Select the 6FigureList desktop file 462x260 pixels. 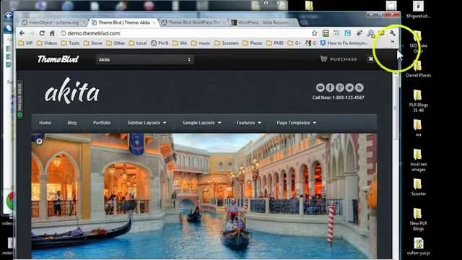click(418, 9)
